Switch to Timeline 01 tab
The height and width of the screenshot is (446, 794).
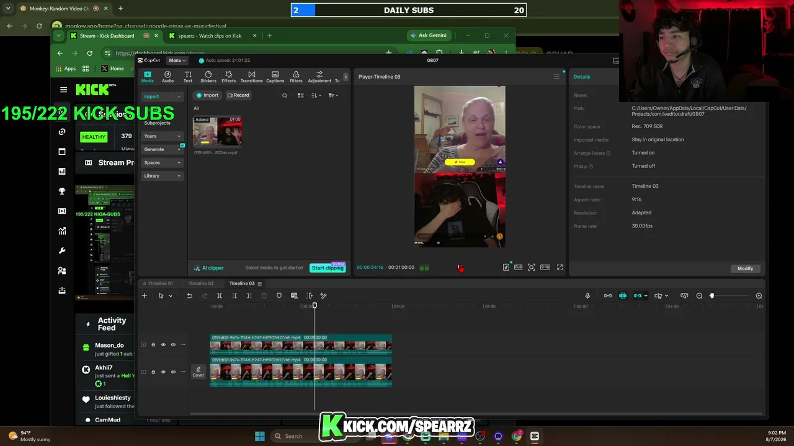[158, 284]
